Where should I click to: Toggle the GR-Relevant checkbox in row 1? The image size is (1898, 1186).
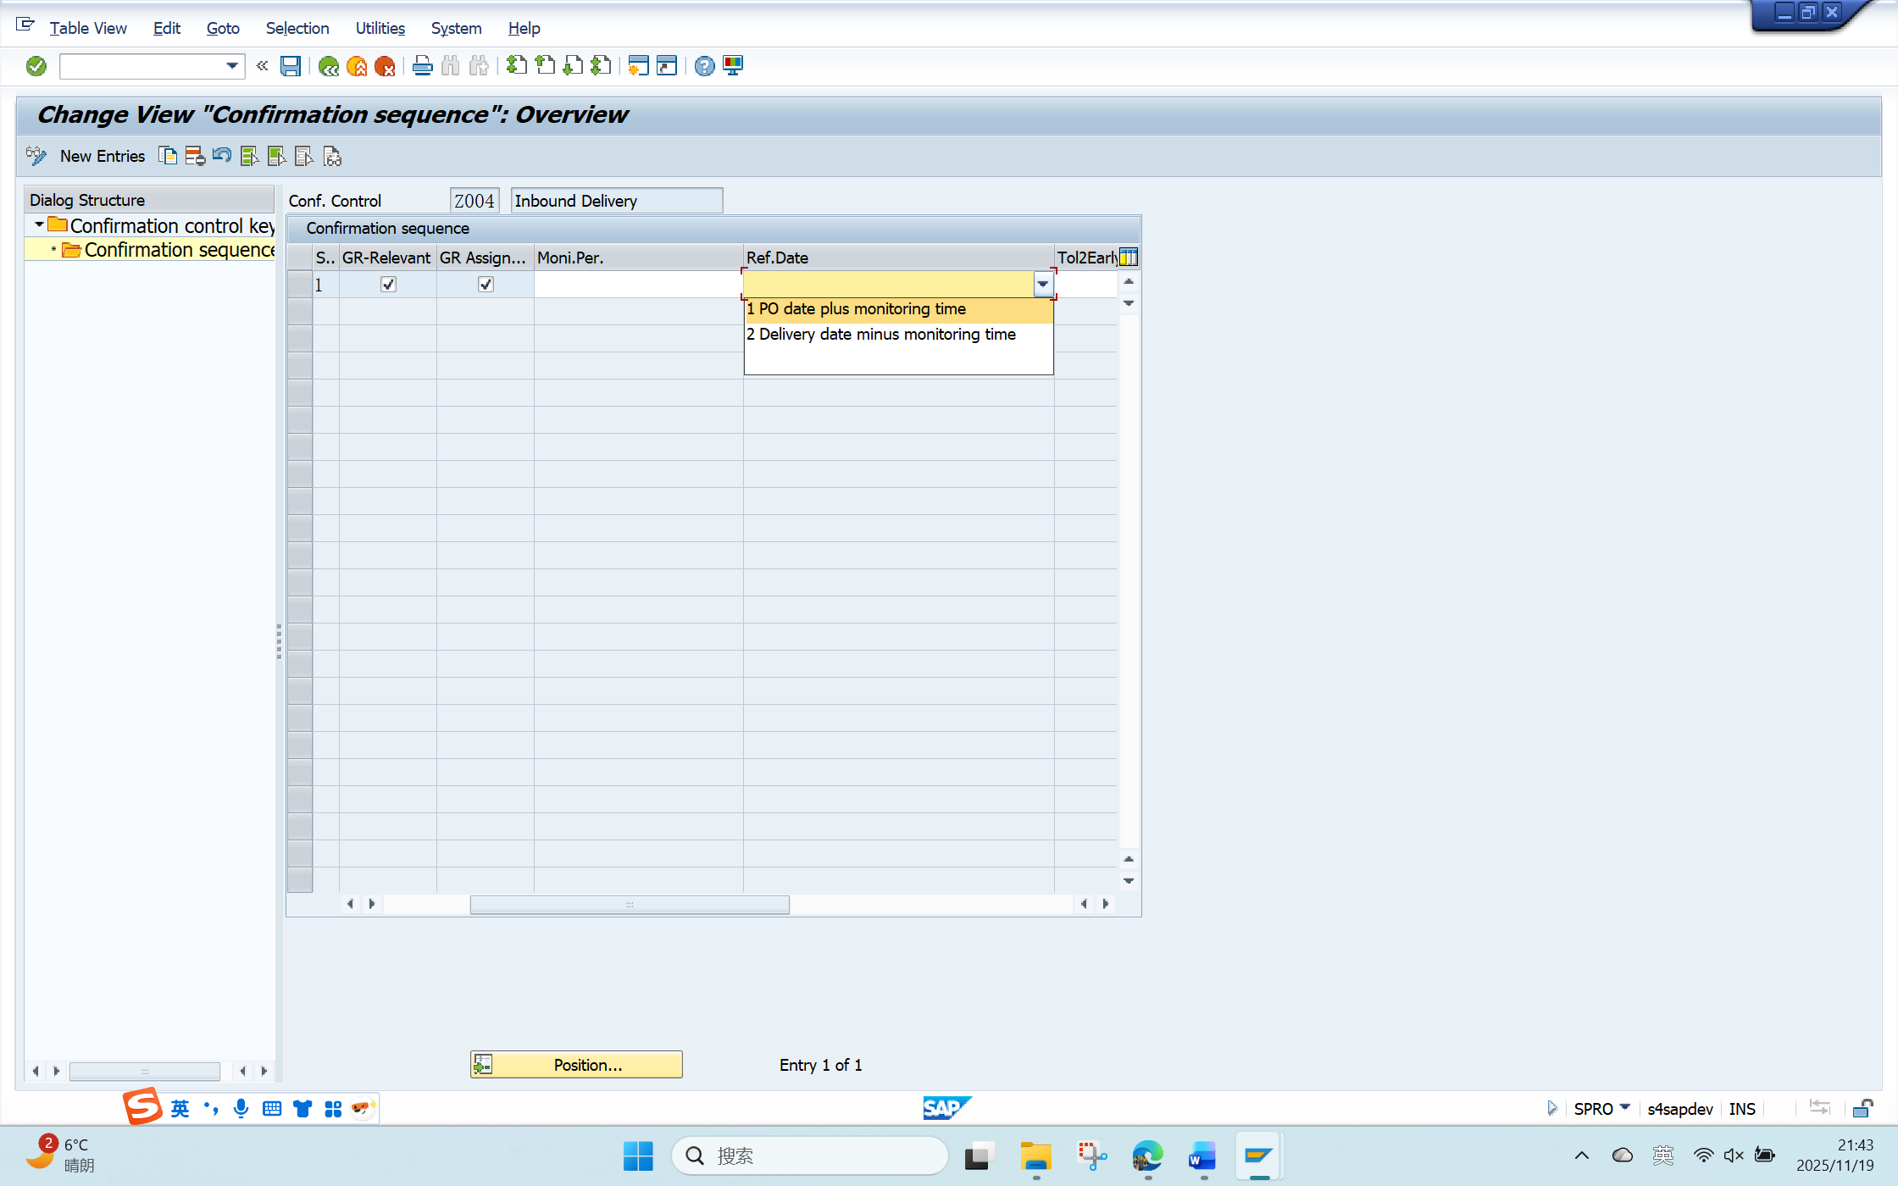click(x=388, y=285)
